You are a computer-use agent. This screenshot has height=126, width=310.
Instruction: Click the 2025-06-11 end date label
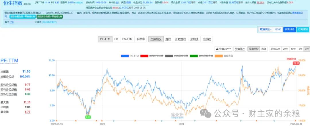tap(296, 124)
